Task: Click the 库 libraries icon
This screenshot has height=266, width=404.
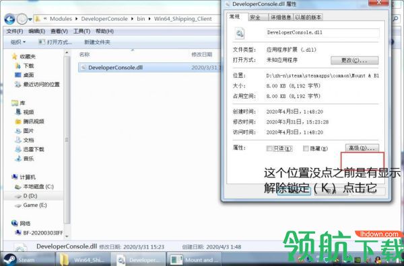Action: point(14,103)
